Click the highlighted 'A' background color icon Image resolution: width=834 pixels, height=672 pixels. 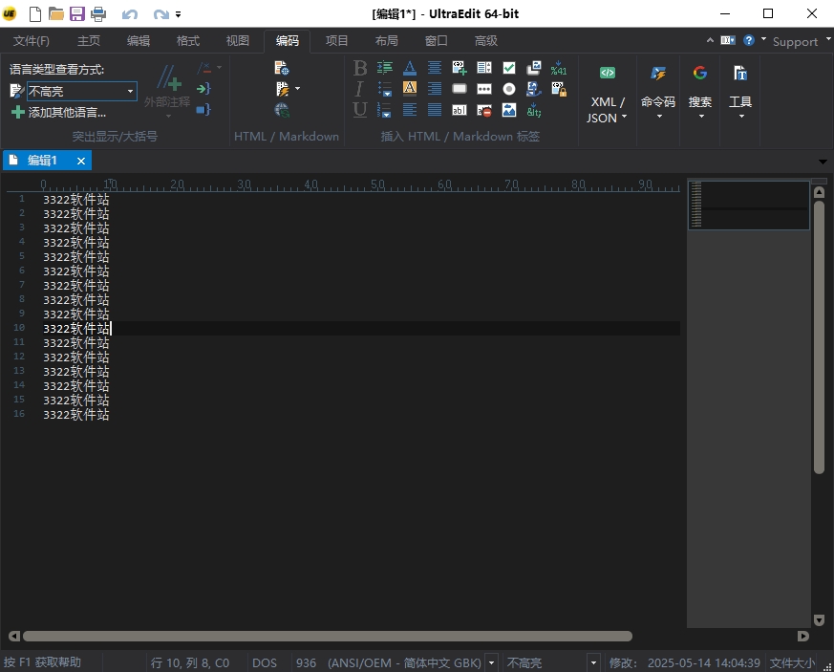tap(410, 89)
